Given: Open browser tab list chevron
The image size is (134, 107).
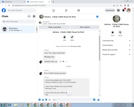Looking at the screenshot, I should pyautogui.click(x=121, y=2).
